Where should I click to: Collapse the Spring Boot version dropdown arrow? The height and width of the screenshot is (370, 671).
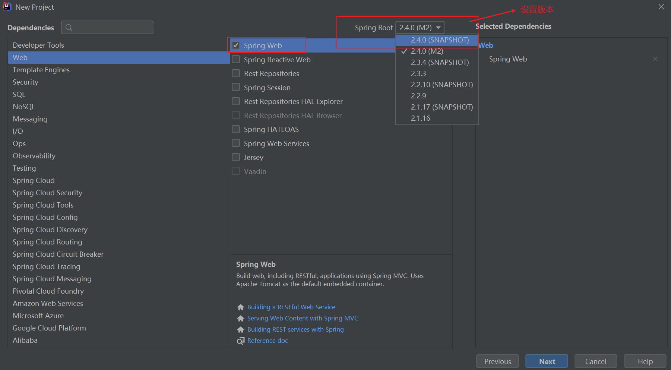click(x=439, y=28)
